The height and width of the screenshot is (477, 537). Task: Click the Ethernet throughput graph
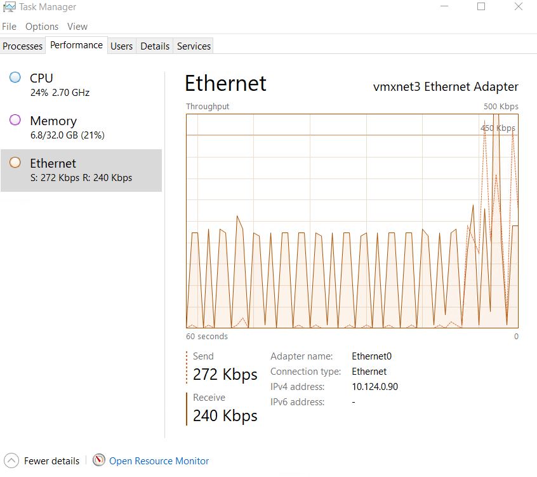[352, 220]
